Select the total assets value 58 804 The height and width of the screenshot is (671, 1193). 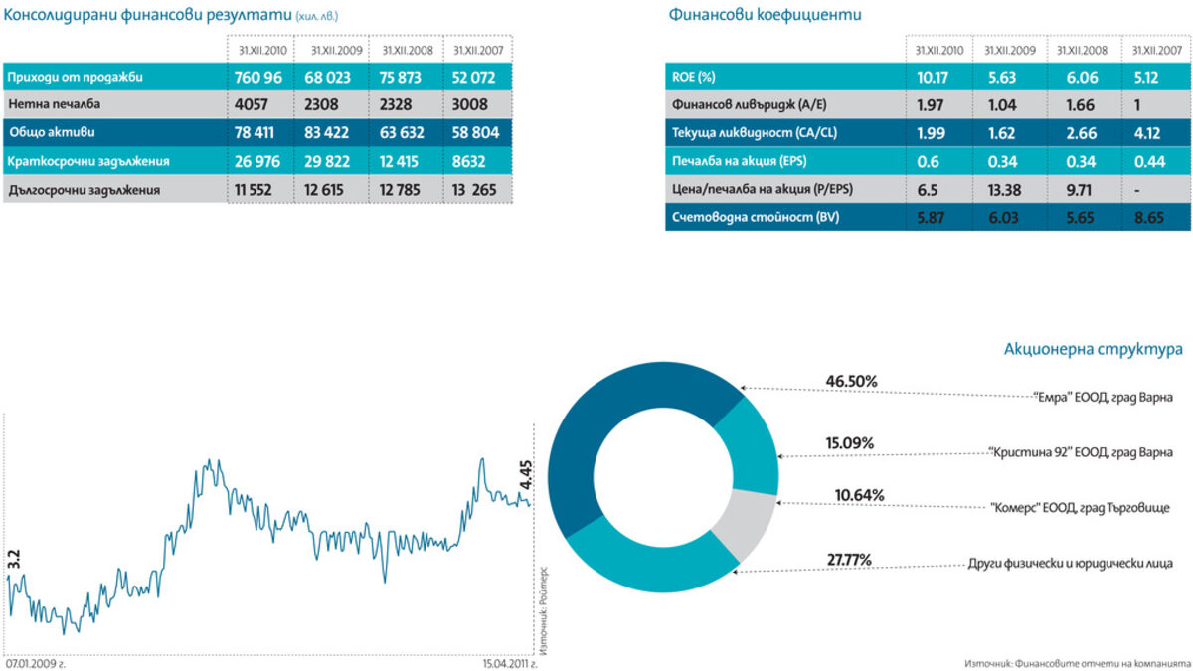coord(475,131)
